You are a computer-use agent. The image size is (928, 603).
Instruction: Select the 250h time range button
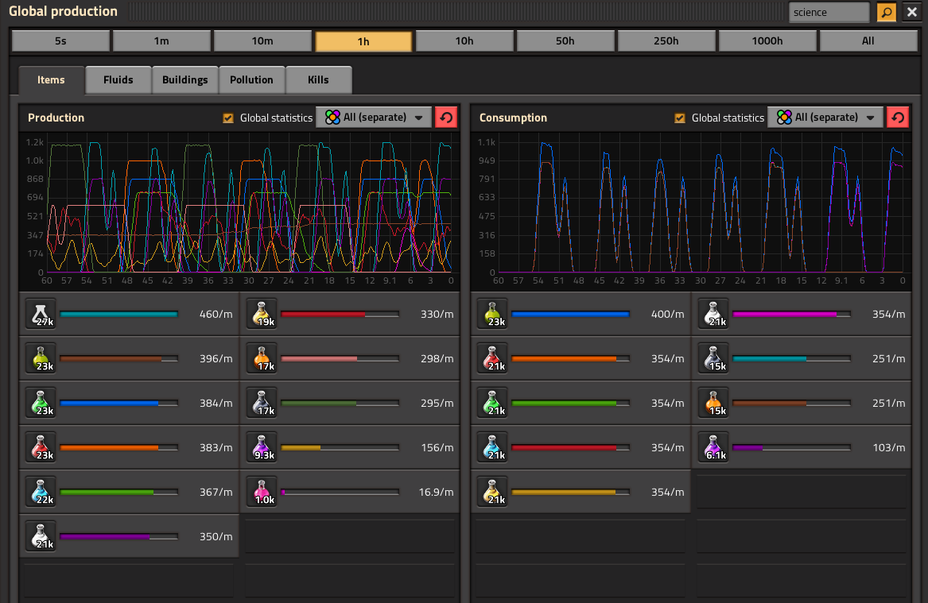click(666, 41)
